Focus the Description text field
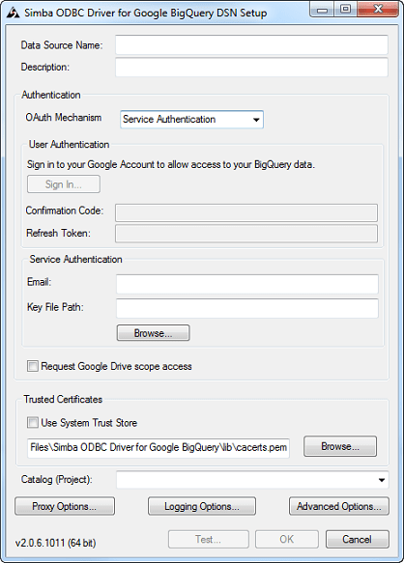The image size is (404, 563). 251,68
